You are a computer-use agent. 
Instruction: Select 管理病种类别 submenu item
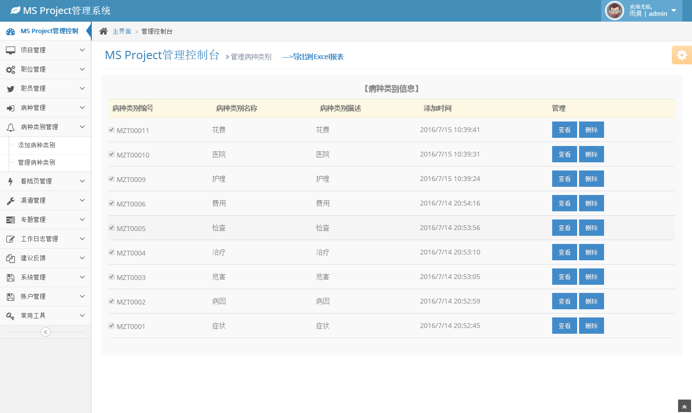37,162
